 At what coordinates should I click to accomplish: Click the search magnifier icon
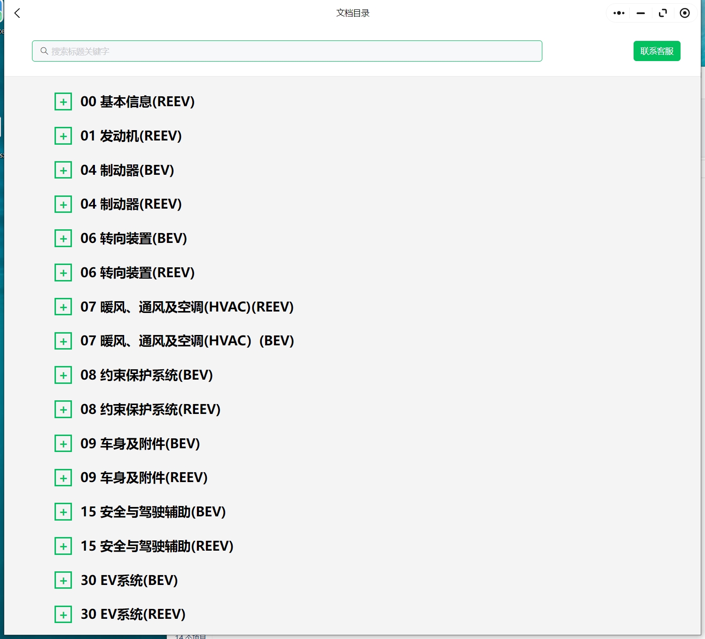coord(44,51)
